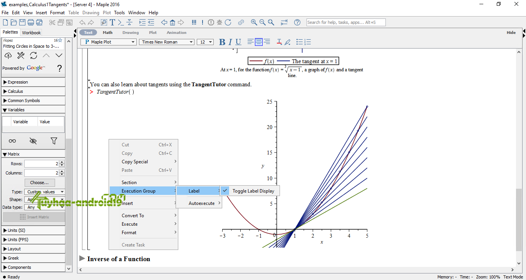The image size is (526, 280).
Task: Open MapleCloud settings with the tools icon
Action: click(x=21, y=56)
